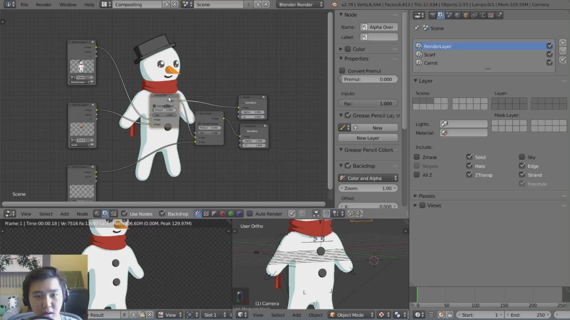The height and width of the screenshot is (320, 570).
Task: Toggle the Zmask checkbox in Layer panel
Action: point(417,157)
